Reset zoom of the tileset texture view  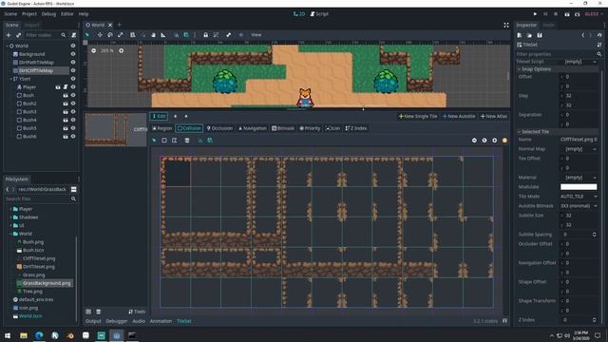click(x=484, y=141)
